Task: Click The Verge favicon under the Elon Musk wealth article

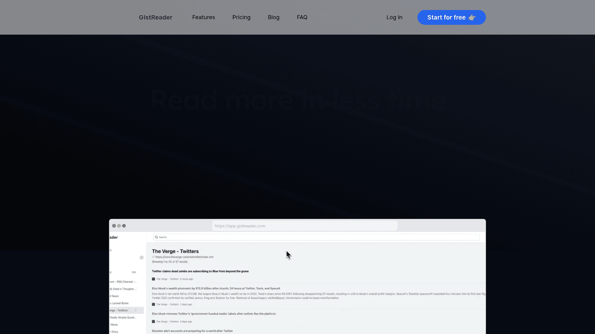Action: coord(153,304)
